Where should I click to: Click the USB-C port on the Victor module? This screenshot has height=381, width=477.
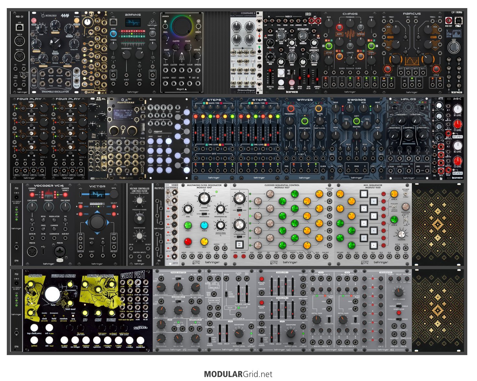tap(80, 194)
